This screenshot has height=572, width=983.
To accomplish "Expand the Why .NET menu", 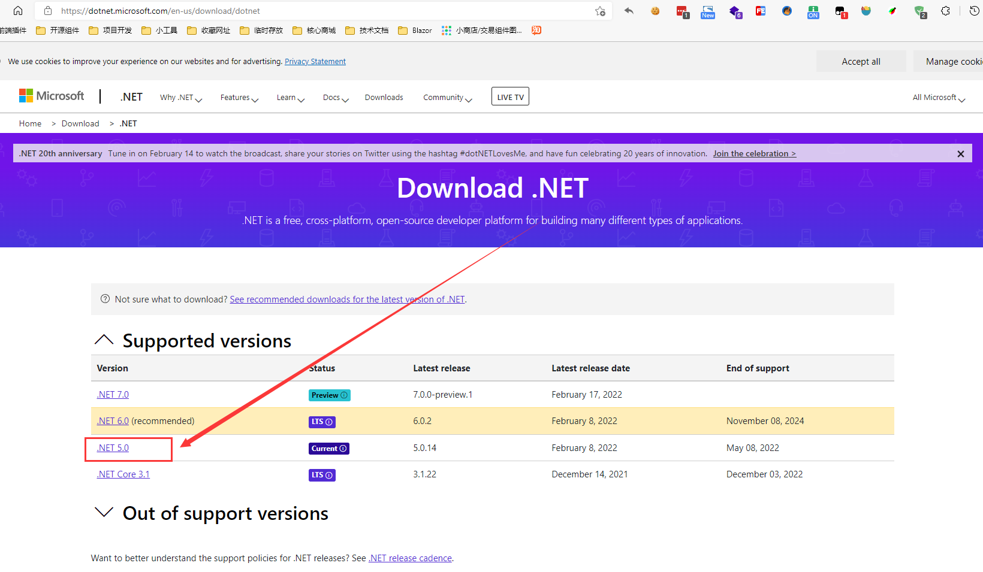I will [181, 98].
